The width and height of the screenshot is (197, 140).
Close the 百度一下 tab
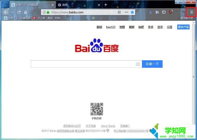[x=53, y=5]
